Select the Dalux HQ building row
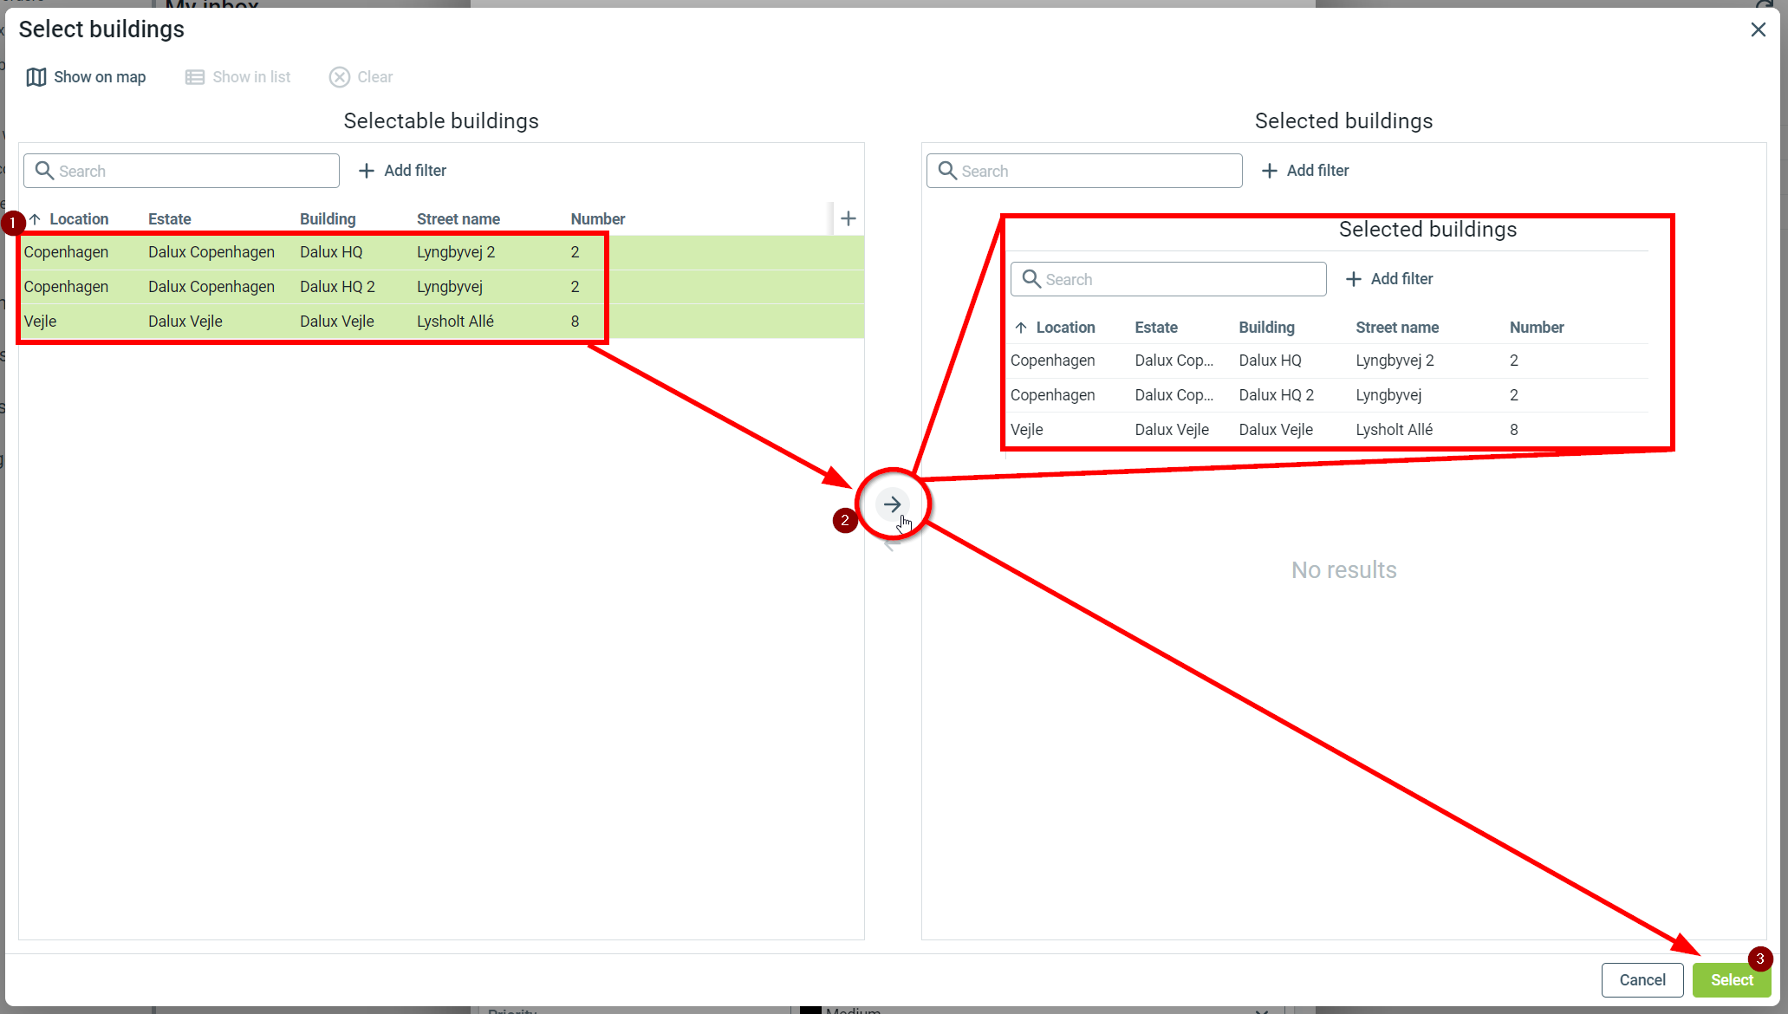Screen dimensions: 1788x1014 pos(331,252)
